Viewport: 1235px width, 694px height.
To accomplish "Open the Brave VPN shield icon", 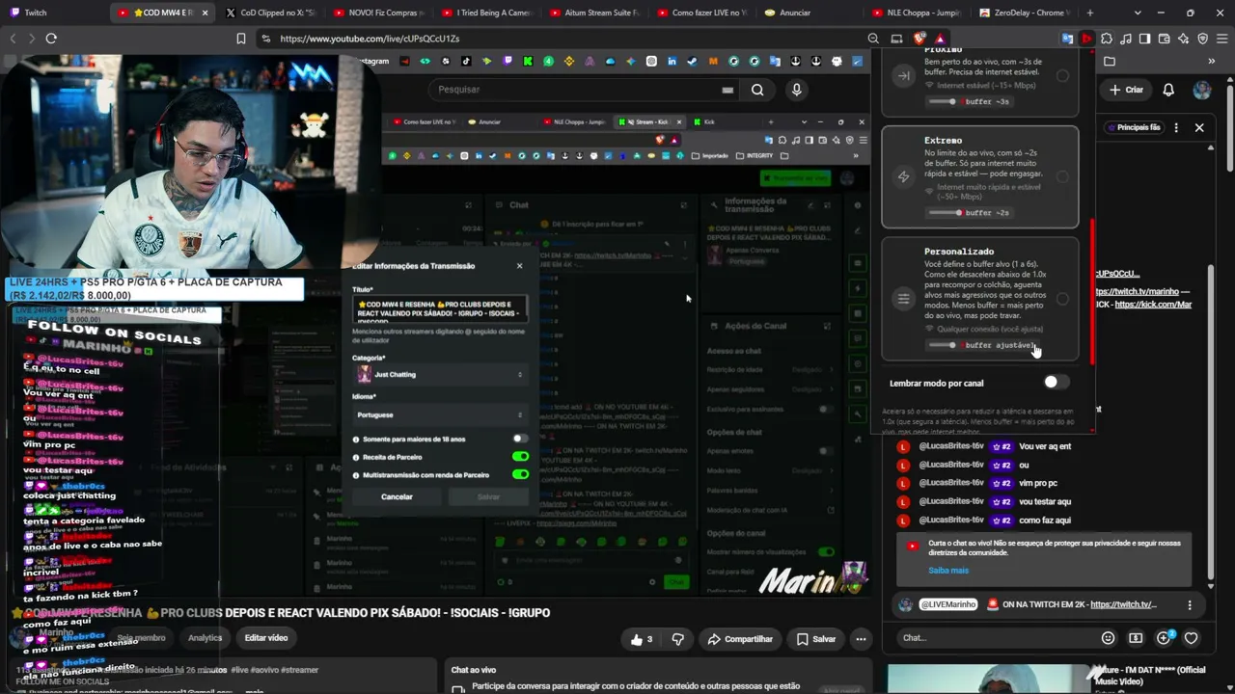I will point(1202,39).
